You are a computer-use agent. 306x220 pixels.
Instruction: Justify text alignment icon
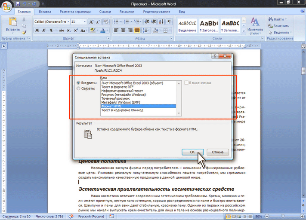pyautogui.click(x=137, y=30)
